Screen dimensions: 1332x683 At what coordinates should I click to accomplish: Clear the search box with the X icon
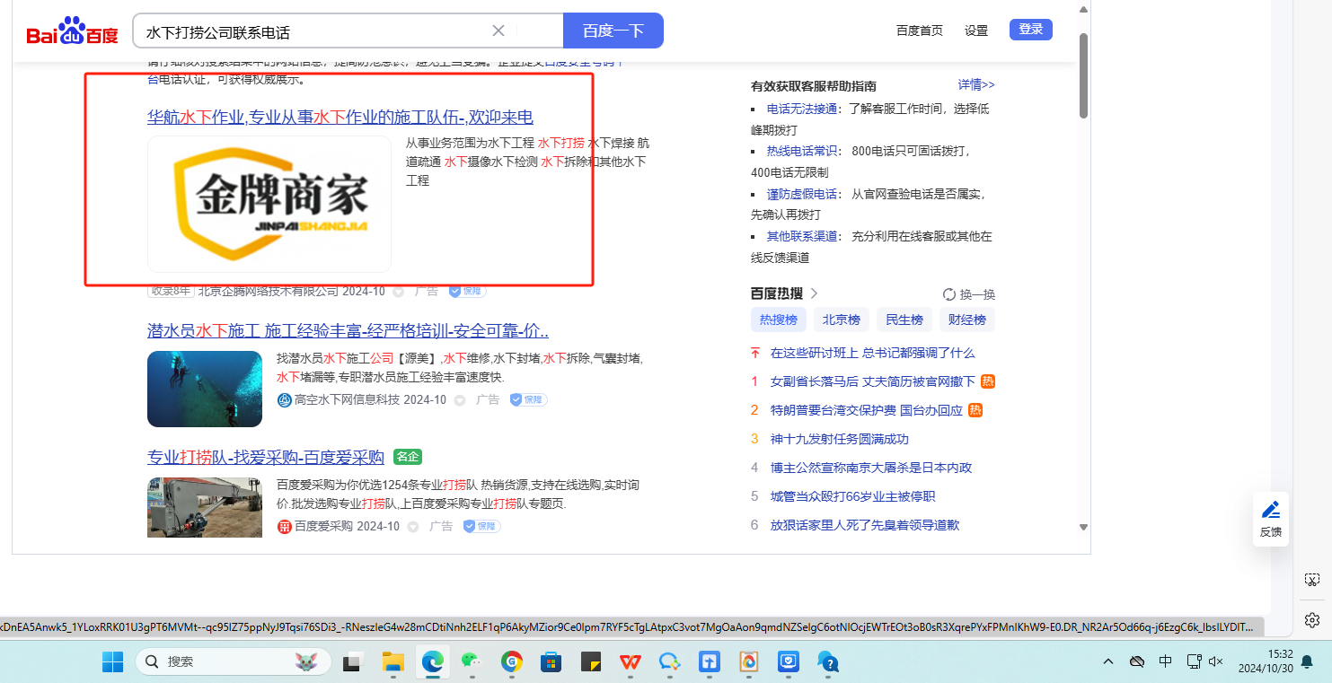[498, 31]
